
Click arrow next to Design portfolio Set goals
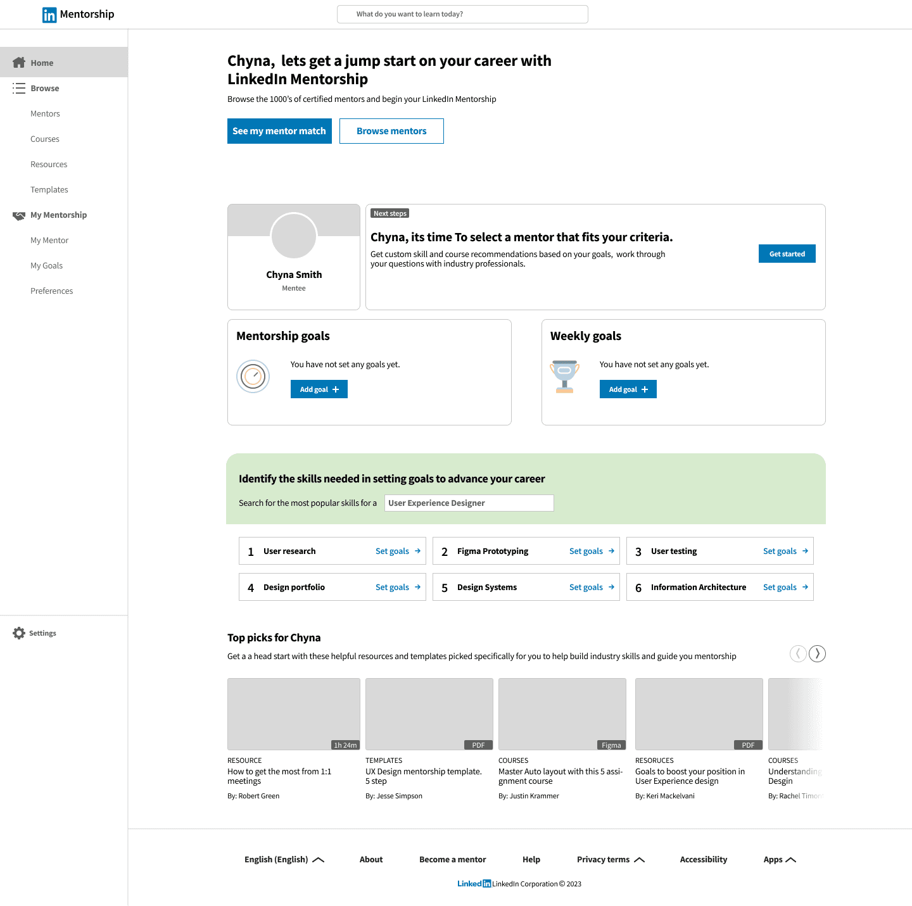[417, 587]
